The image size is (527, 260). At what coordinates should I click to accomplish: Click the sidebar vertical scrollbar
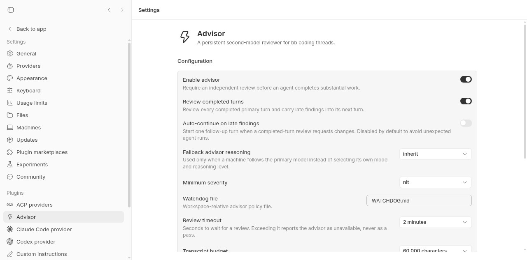tap(129, 125)
